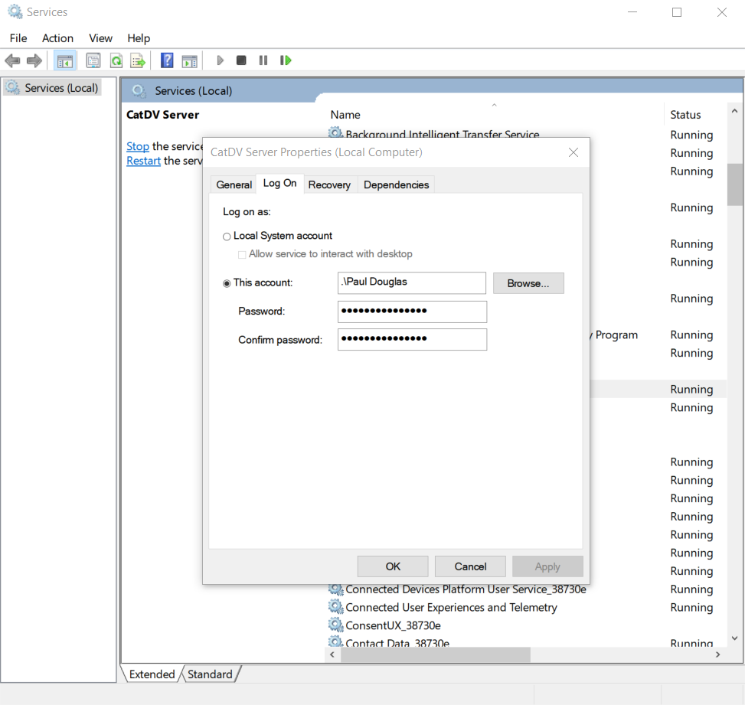Screen dimensions: 745x705
Task: Select Connected User Experiences and Telemetry service
Action: click(x=451, y=607)
